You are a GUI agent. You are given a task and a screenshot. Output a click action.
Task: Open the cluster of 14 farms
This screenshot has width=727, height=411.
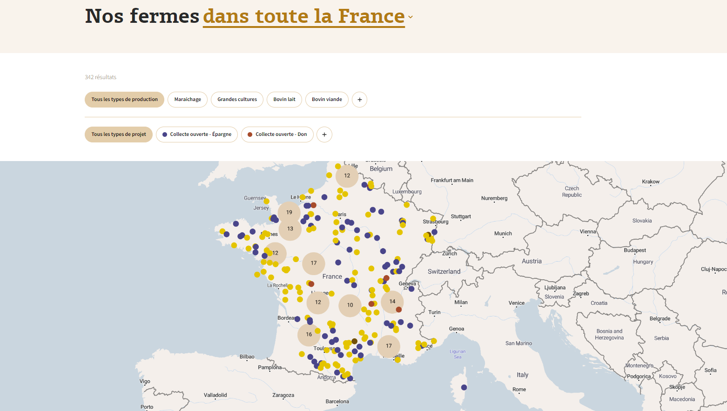(x=392, y=302)
